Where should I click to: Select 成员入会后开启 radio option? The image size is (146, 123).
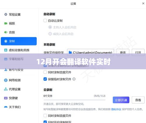50,34
